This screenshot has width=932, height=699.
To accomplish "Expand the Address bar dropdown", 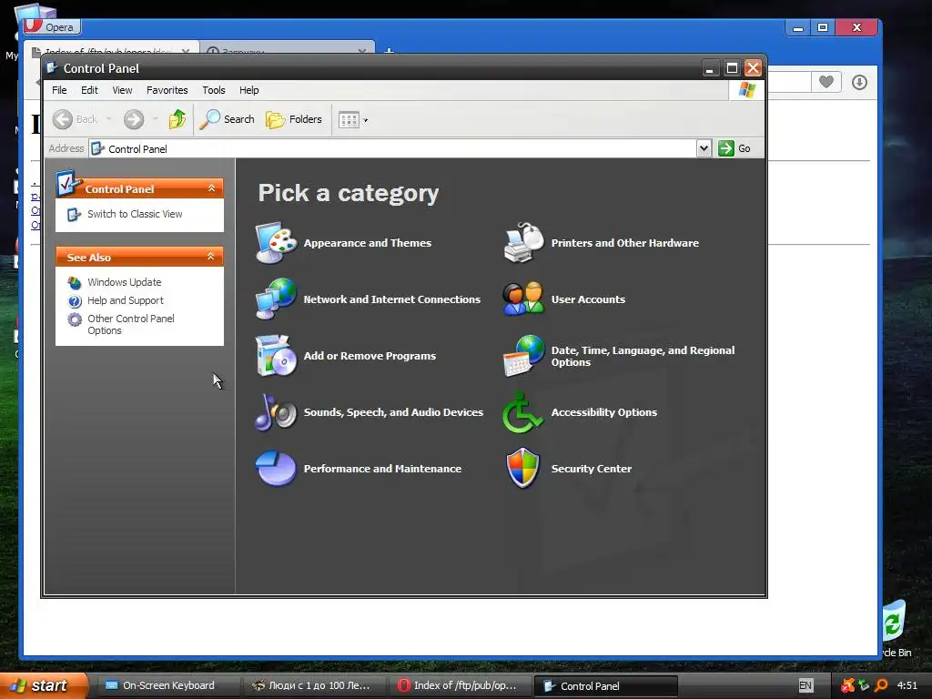I will click(x=704, y=148).
